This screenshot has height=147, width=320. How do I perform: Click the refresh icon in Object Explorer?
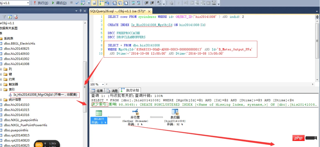point(10,17)
